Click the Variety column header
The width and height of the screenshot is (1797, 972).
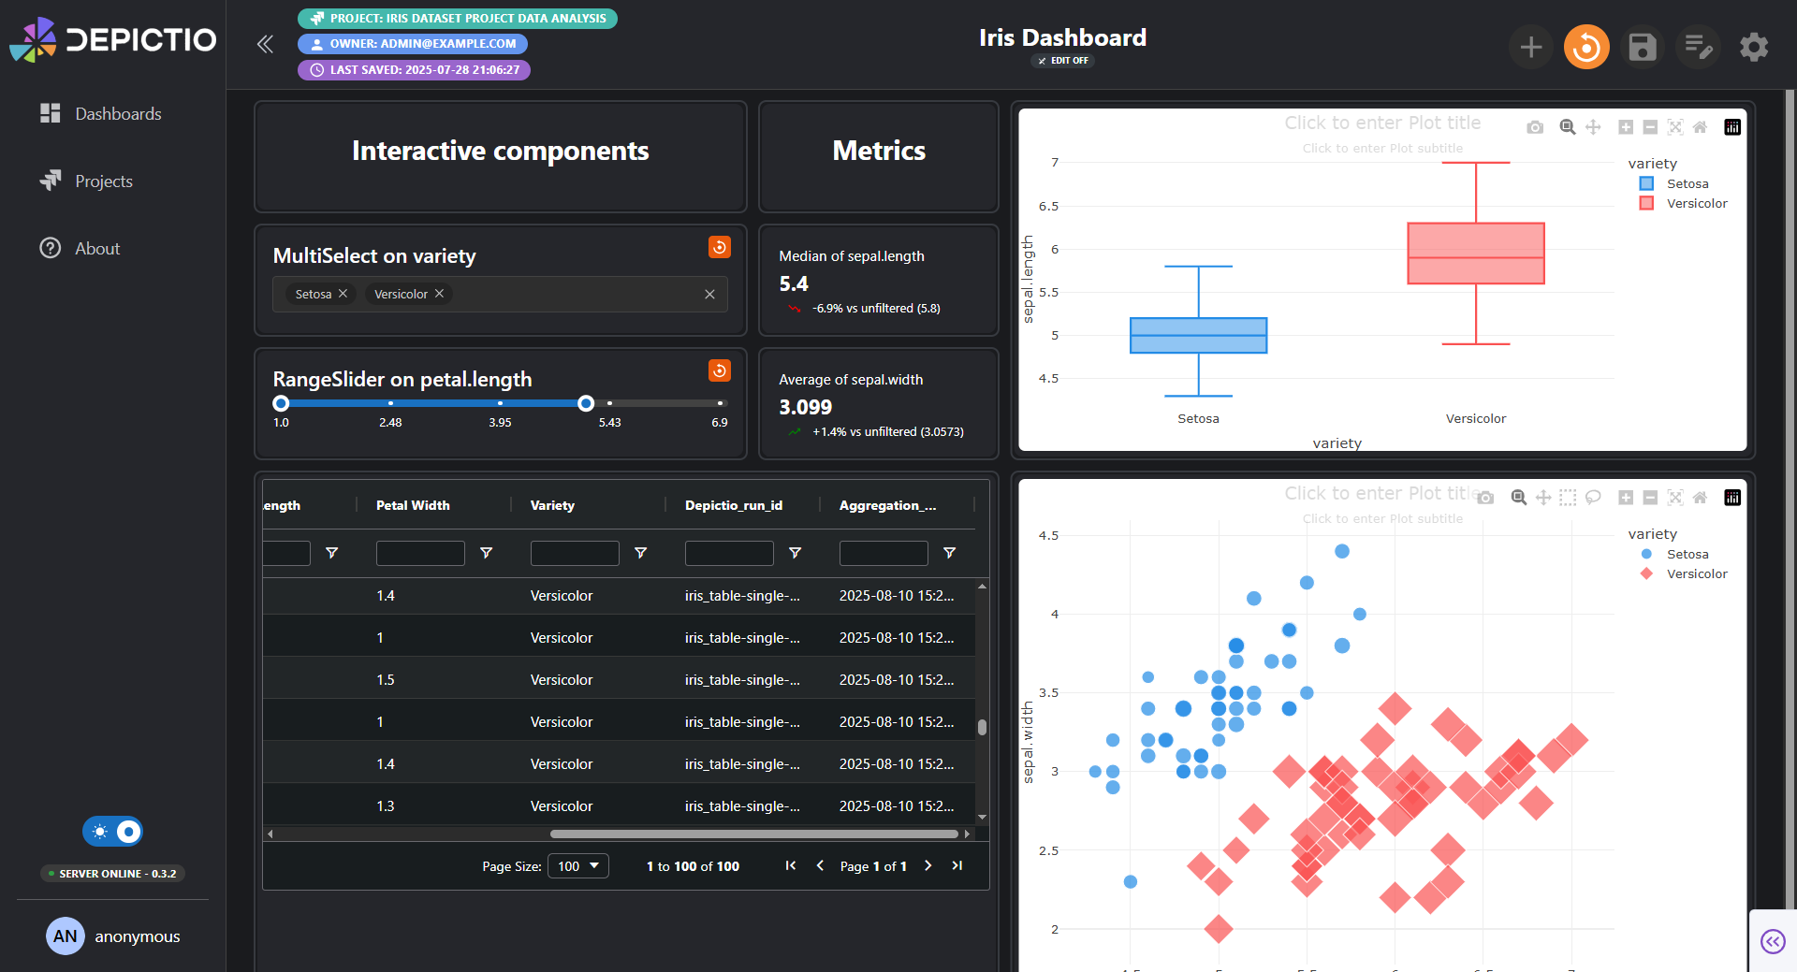pos(552,505)
